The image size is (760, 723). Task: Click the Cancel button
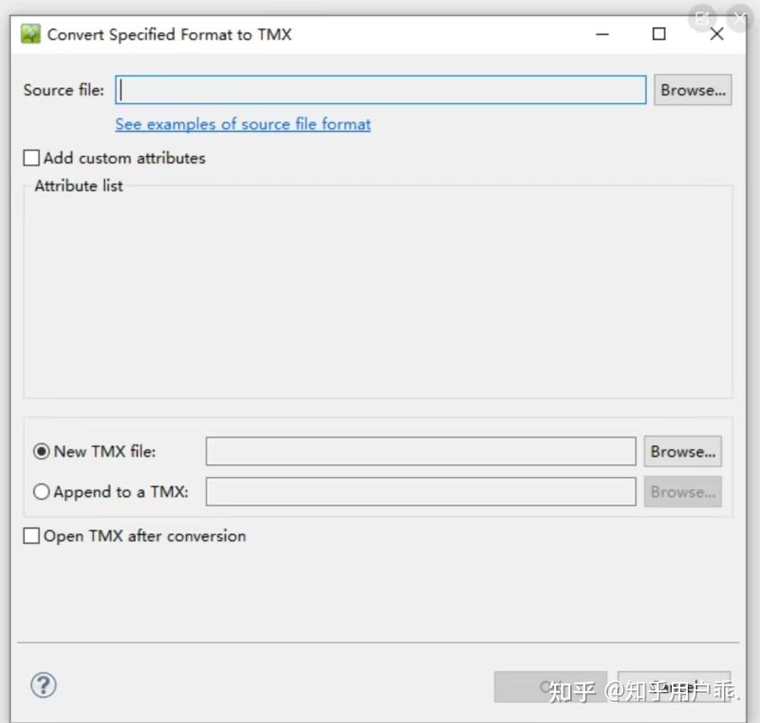point(674,687)
